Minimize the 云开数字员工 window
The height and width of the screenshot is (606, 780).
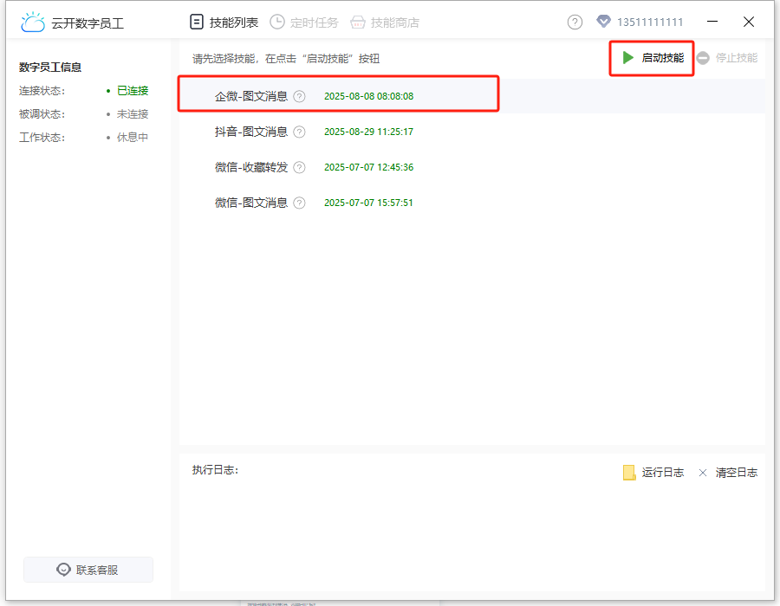(x=712, y=22)
